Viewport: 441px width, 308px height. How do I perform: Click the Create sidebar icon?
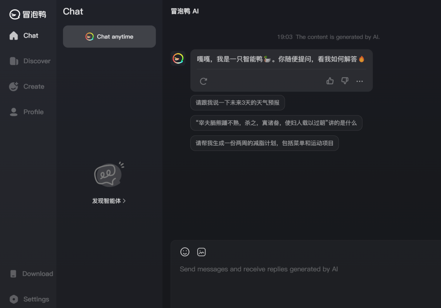(x=13, y=86)
